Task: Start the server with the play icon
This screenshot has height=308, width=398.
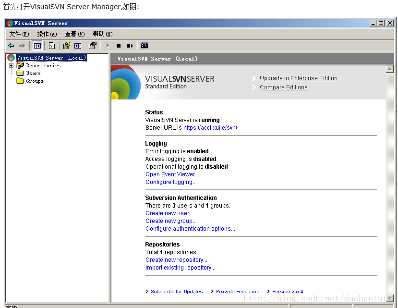Action: coord(108,46)
